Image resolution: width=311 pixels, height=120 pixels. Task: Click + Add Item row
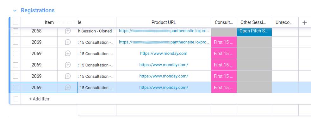click(x=40, y=99)
